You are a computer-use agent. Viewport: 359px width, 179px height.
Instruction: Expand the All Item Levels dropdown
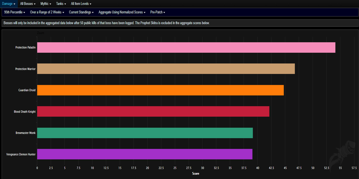coord(81,3)
